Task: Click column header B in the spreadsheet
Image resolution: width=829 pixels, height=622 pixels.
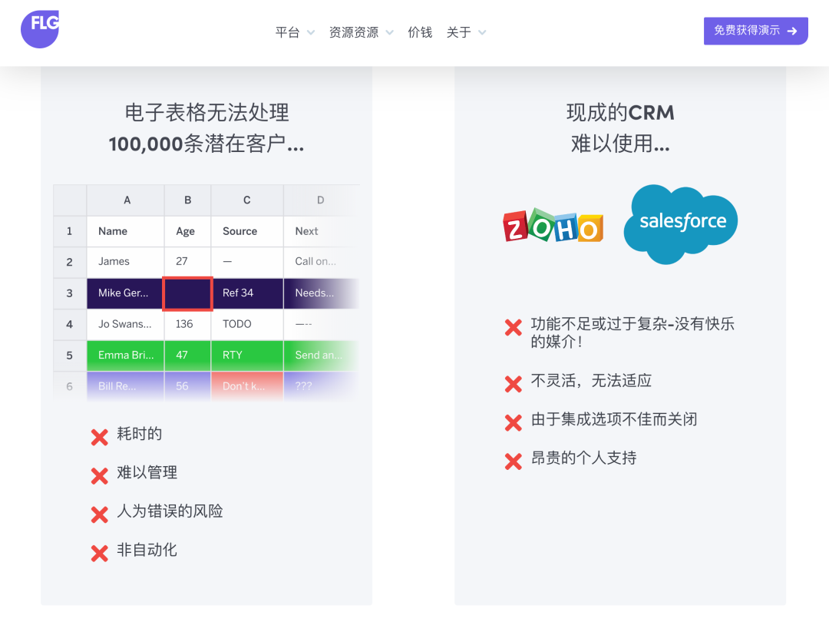Action: 188,200
